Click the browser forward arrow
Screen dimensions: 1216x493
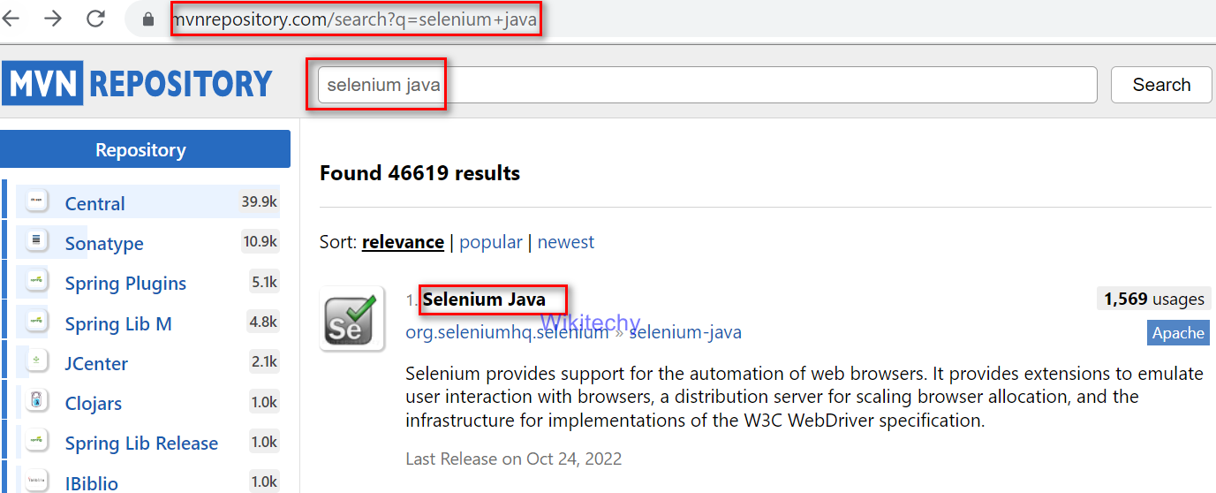point(53,19)
